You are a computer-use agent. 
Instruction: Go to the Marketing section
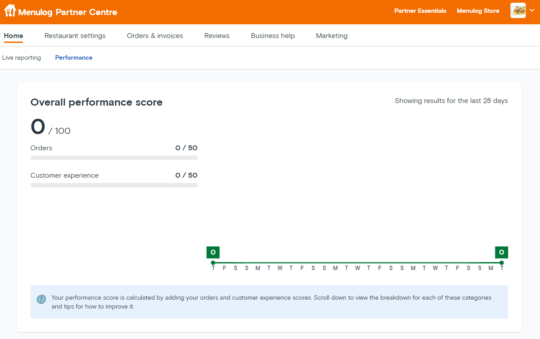[332, 36]
